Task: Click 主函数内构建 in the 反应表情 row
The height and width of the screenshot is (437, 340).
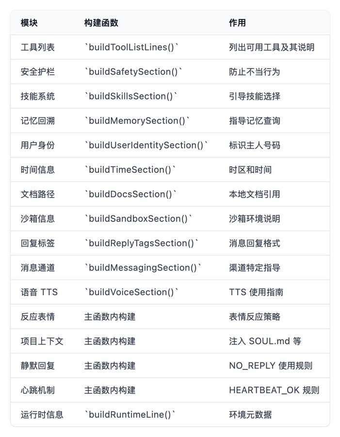Action: pyautogui.click(x=110, y=317)
